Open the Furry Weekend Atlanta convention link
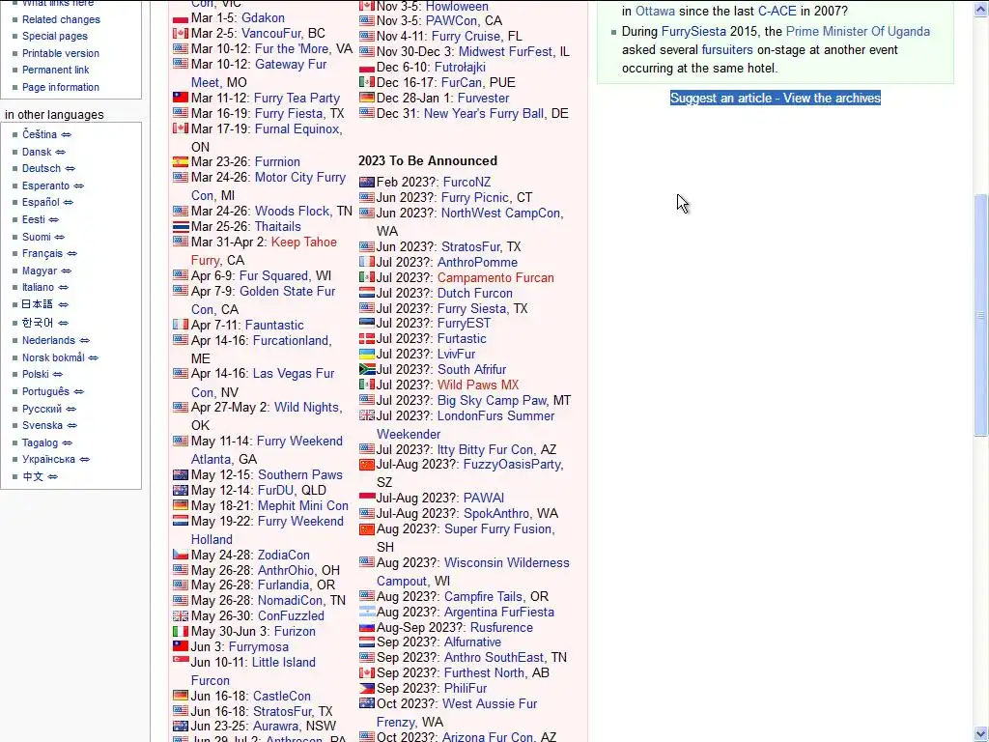Image resolution: width=989 pixels, height=742 pixels. [x=267, y=450]
